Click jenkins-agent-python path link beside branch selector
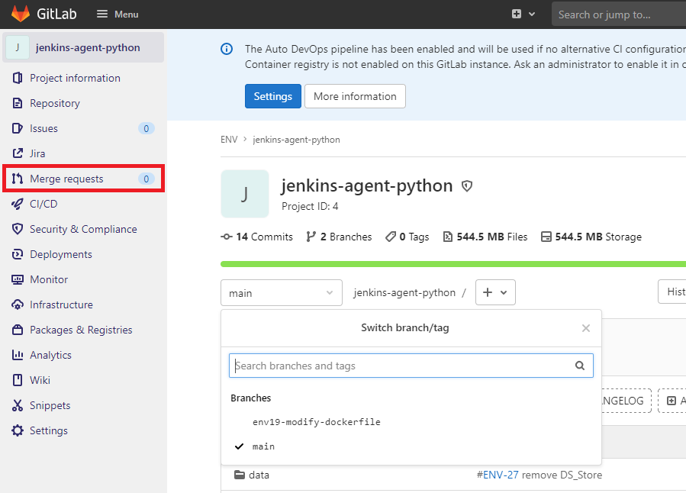The width and height of the screenshot is (686, 493). (x=404, y=292)
